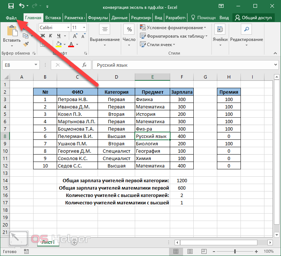Viewport: 281px width, 256px height.
Task: Open the Вид tab
Action: coord(158,18)
